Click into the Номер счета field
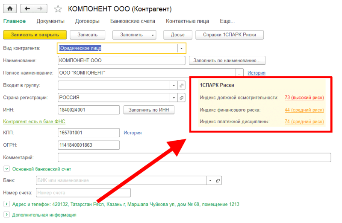 point(83,193)
